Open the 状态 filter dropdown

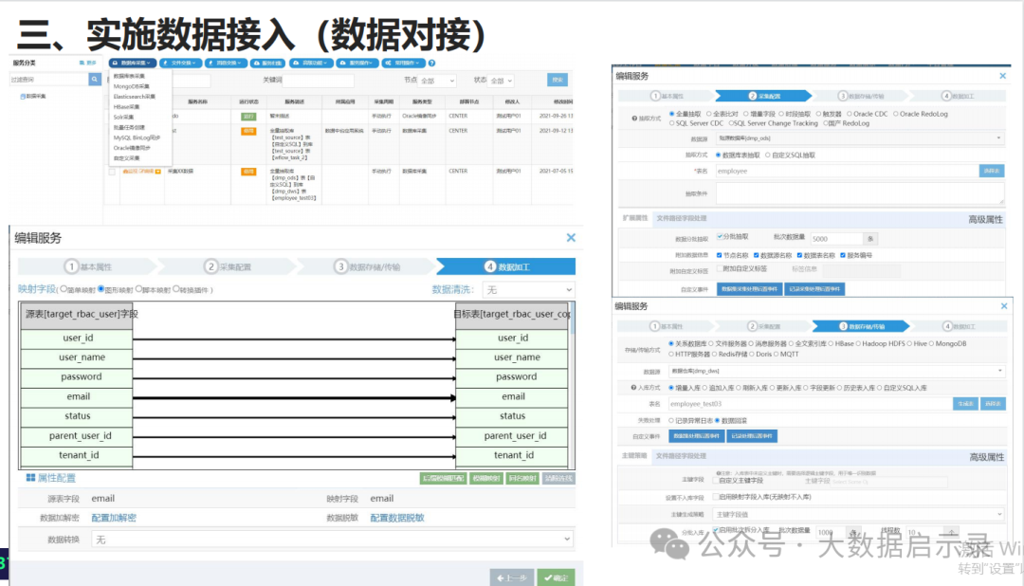[501, 81]
